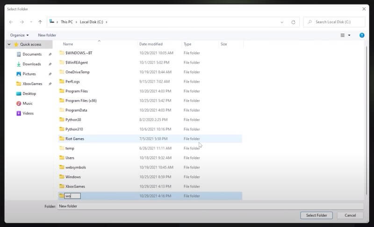Viewport: 374px width, 227px height.
Task: Open the view options dropdown arrow
Action: point(349,35)
